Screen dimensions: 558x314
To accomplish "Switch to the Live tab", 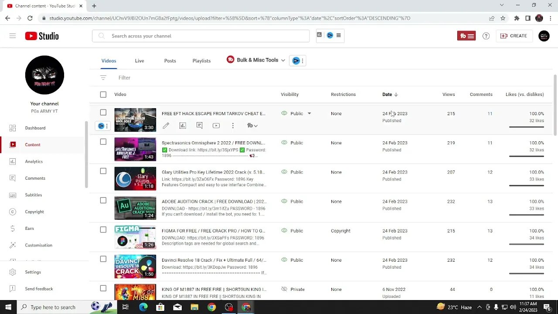I will pos(139,61).
